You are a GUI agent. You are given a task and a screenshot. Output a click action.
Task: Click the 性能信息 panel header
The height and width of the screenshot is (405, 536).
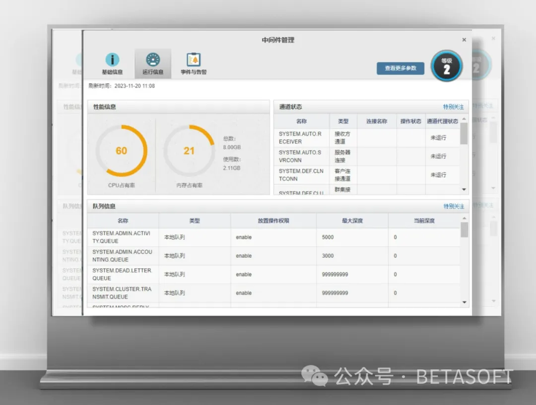click(x=179, y=107)
